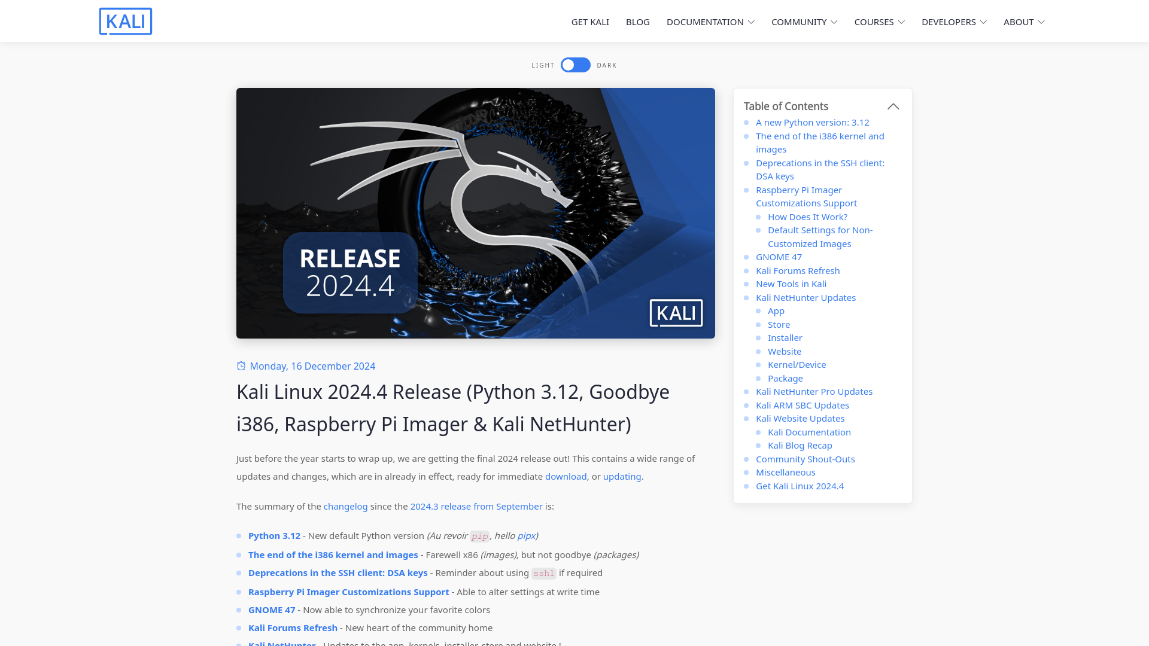1149x646 pixels.
Task: Jump to App subsection in contents
Action: tap(776, 311)
